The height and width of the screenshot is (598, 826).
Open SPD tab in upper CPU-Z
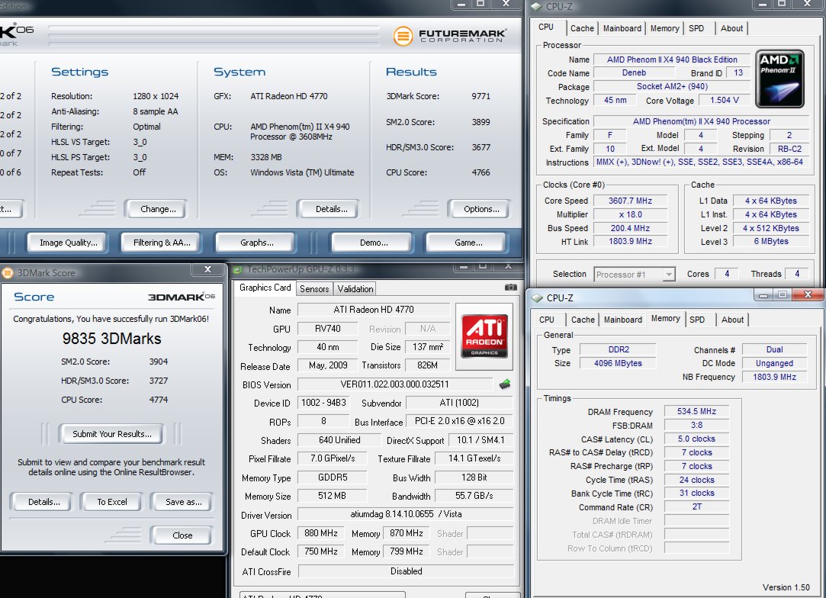coord(696,28)
